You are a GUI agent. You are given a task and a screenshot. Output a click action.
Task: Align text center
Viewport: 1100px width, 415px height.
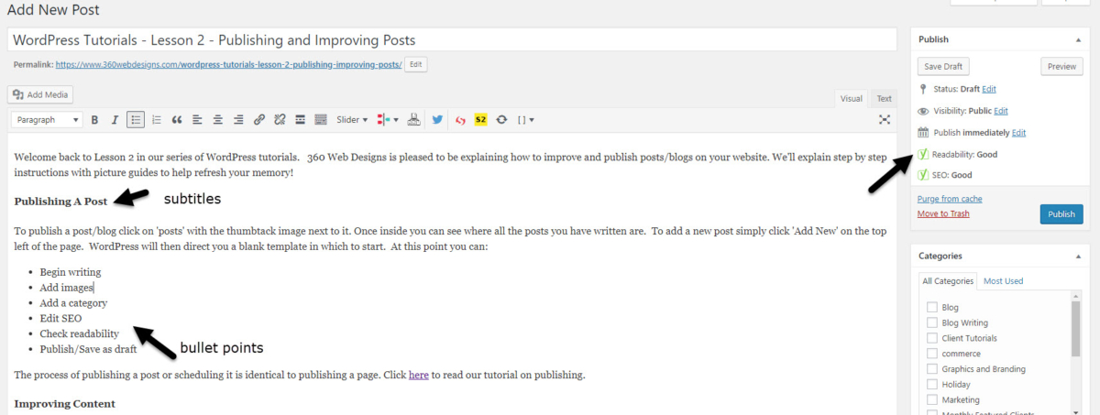click(x=218, y=119)
